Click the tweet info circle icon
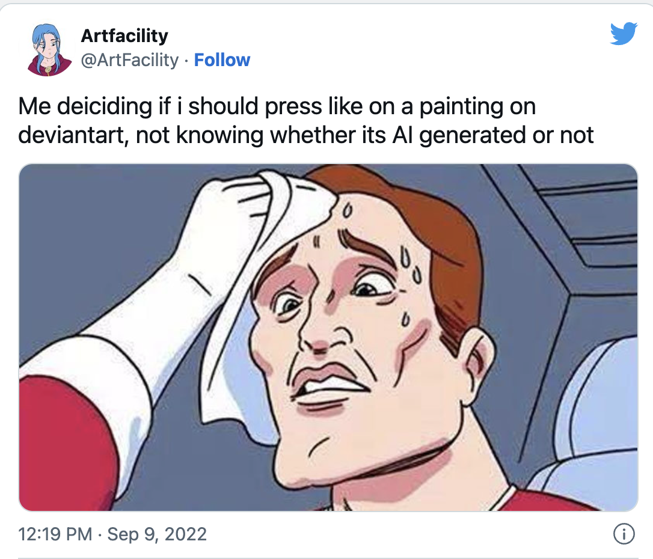The image size is (653, 559). tap(624, 534)
